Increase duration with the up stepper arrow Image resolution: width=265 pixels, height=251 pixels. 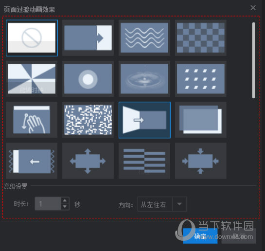click(65, 200)
